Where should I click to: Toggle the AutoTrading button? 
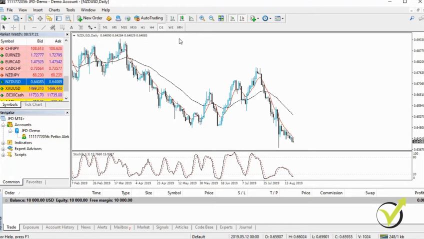click(148, 18)
